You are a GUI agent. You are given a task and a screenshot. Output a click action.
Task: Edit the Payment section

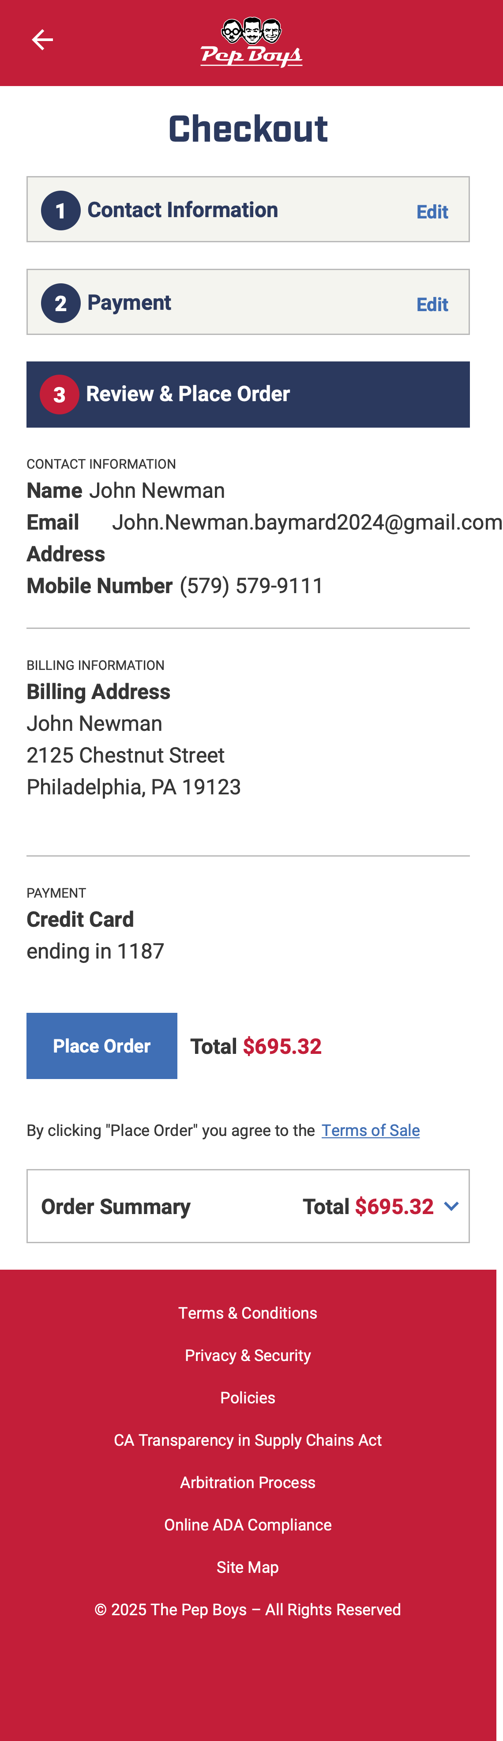(x=432, y=304)
